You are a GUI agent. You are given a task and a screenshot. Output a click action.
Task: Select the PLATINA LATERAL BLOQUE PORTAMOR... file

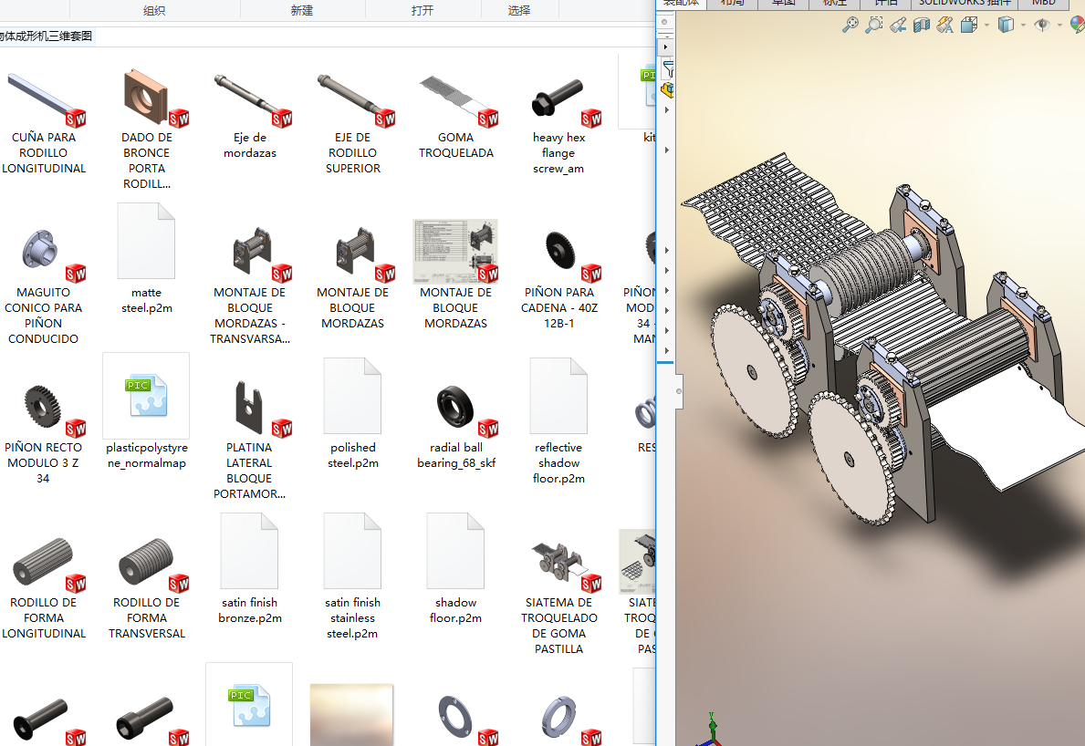point(250,440)
